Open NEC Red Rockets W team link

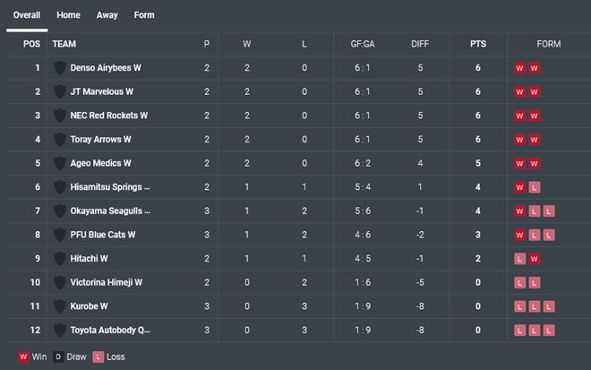coord(109,116)
